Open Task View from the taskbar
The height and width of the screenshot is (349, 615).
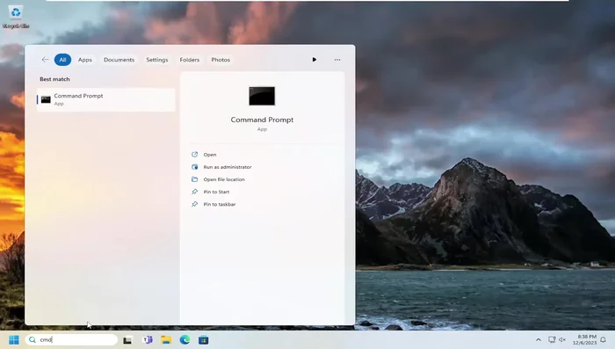(x=127, y=340)
